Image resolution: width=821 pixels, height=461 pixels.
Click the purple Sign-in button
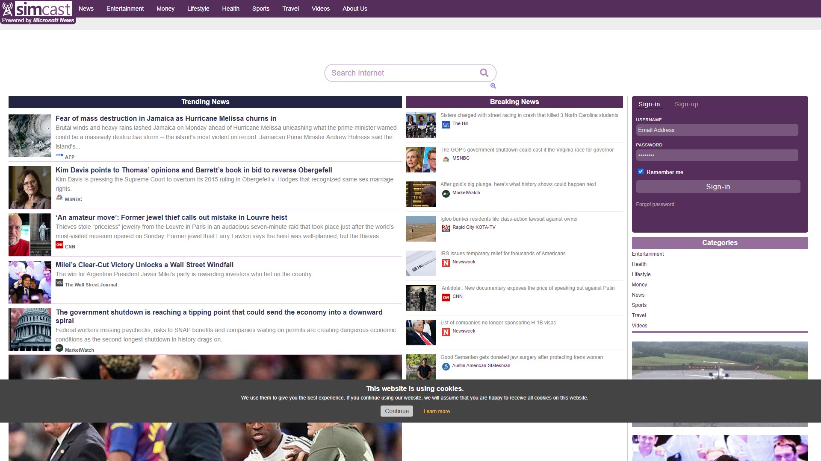click(718, 187)
